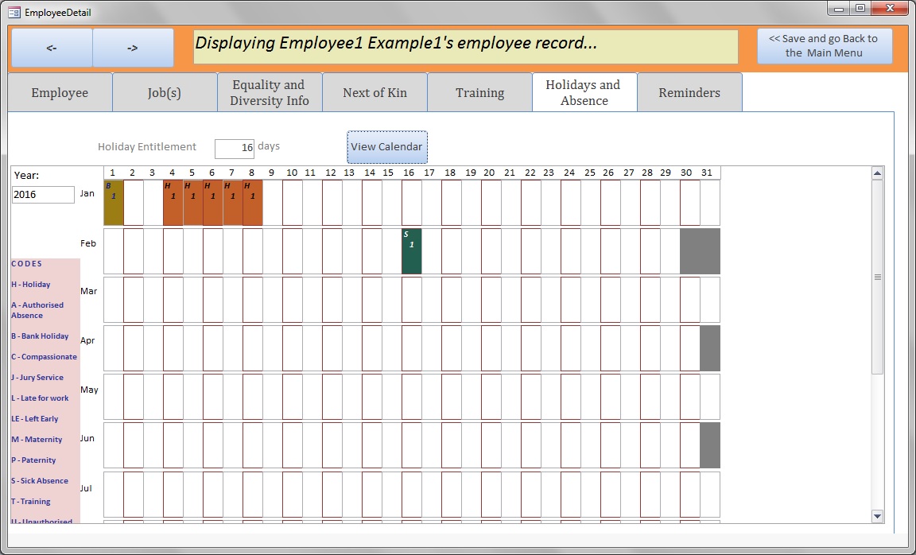The height and width of the screenshot is (555, 916).
Task: Click the previous record arrow button
Action: coord(52,48)
